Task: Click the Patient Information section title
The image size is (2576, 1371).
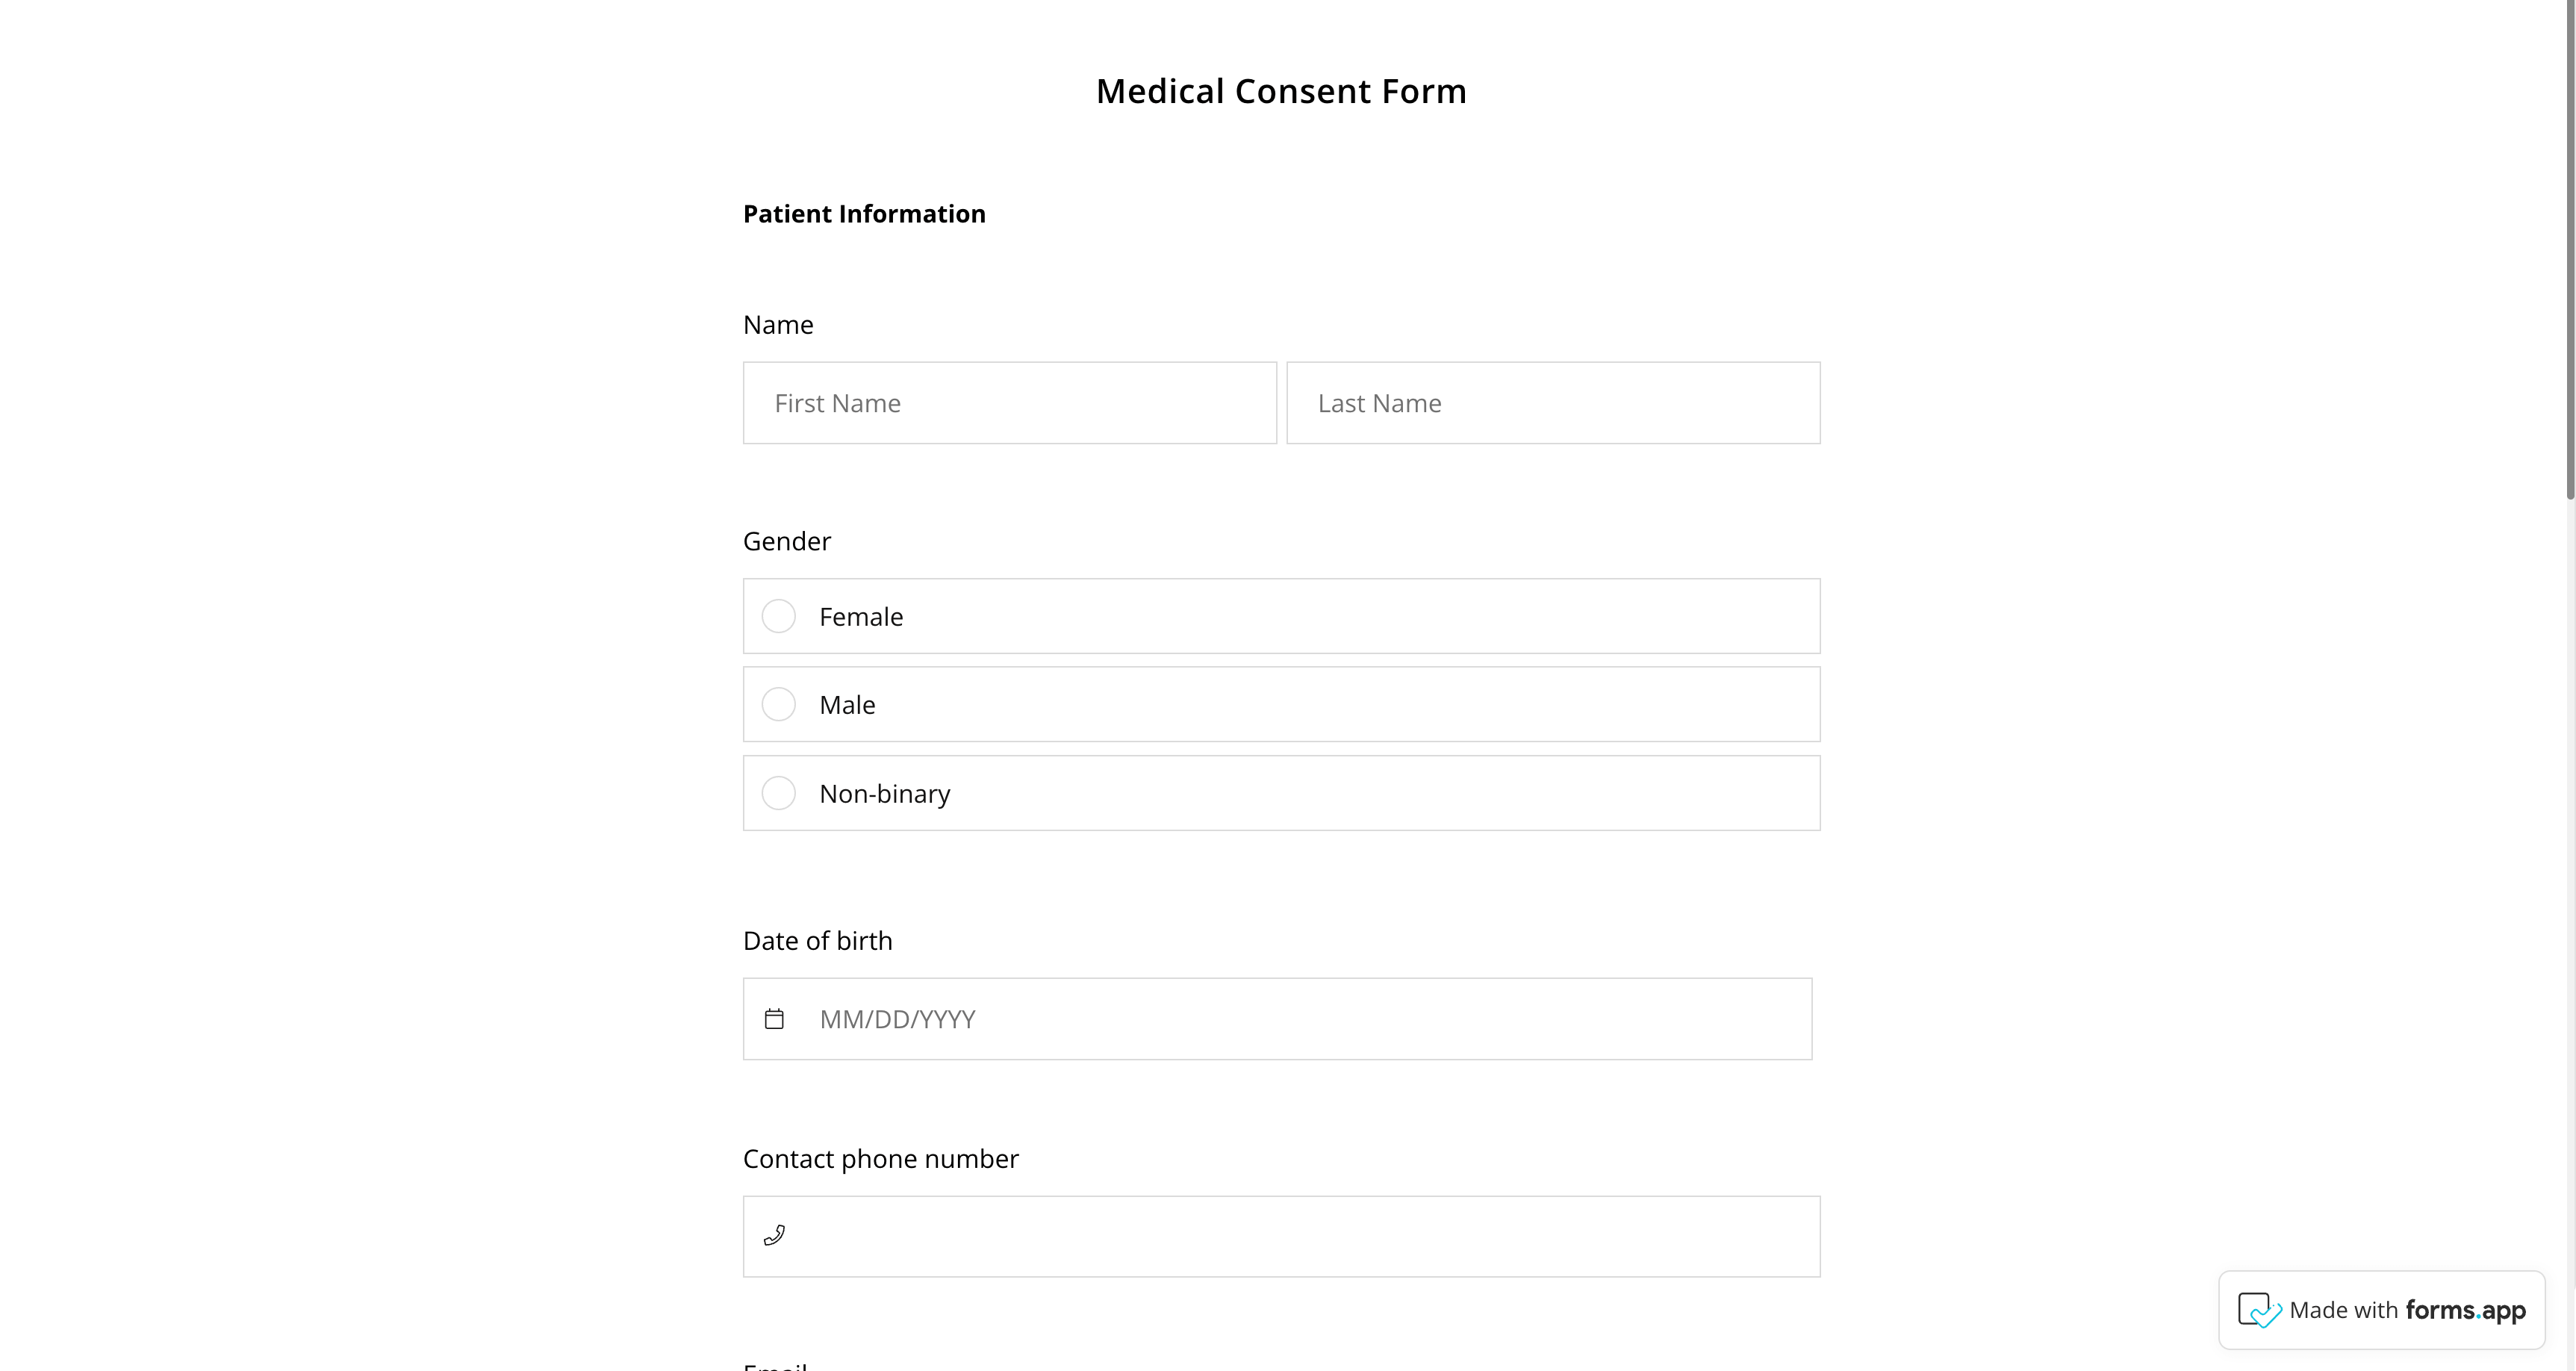Action: [x=864, y=214]
